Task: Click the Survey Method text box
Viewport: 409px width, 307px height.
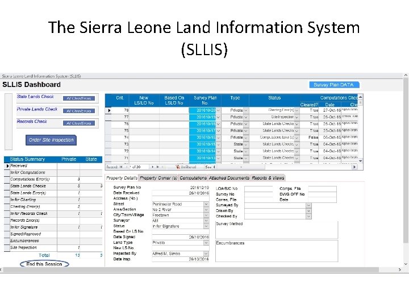Action: 277,230
